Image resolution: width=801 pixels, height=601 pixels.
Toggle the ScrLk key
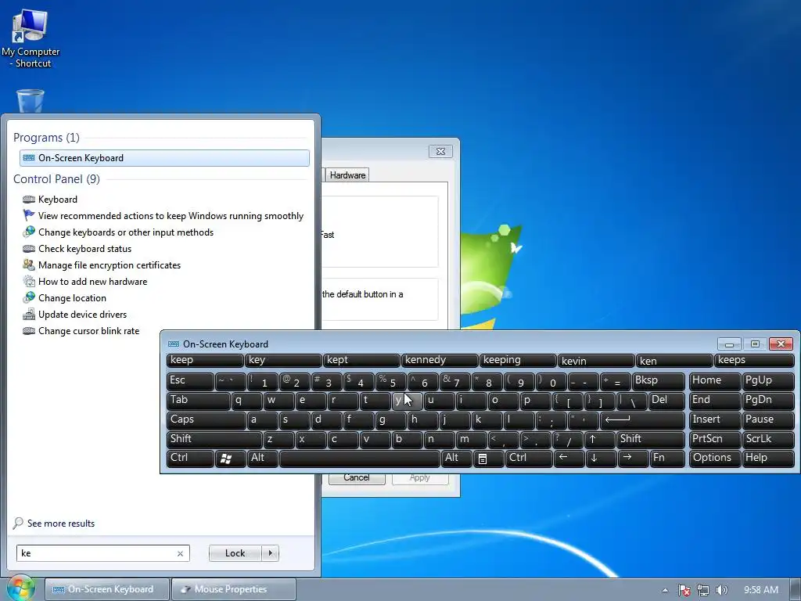coord(767,439)
